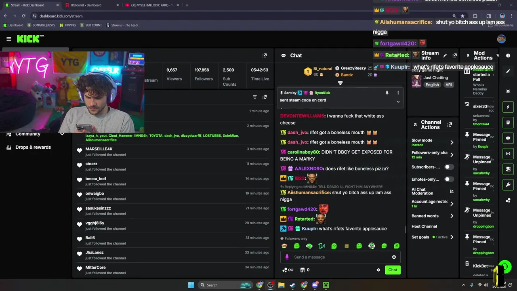Image resolution: width=517 pixels, height=291 pixels.
Task: Pop out the Stream info panel
Action: 454,55
